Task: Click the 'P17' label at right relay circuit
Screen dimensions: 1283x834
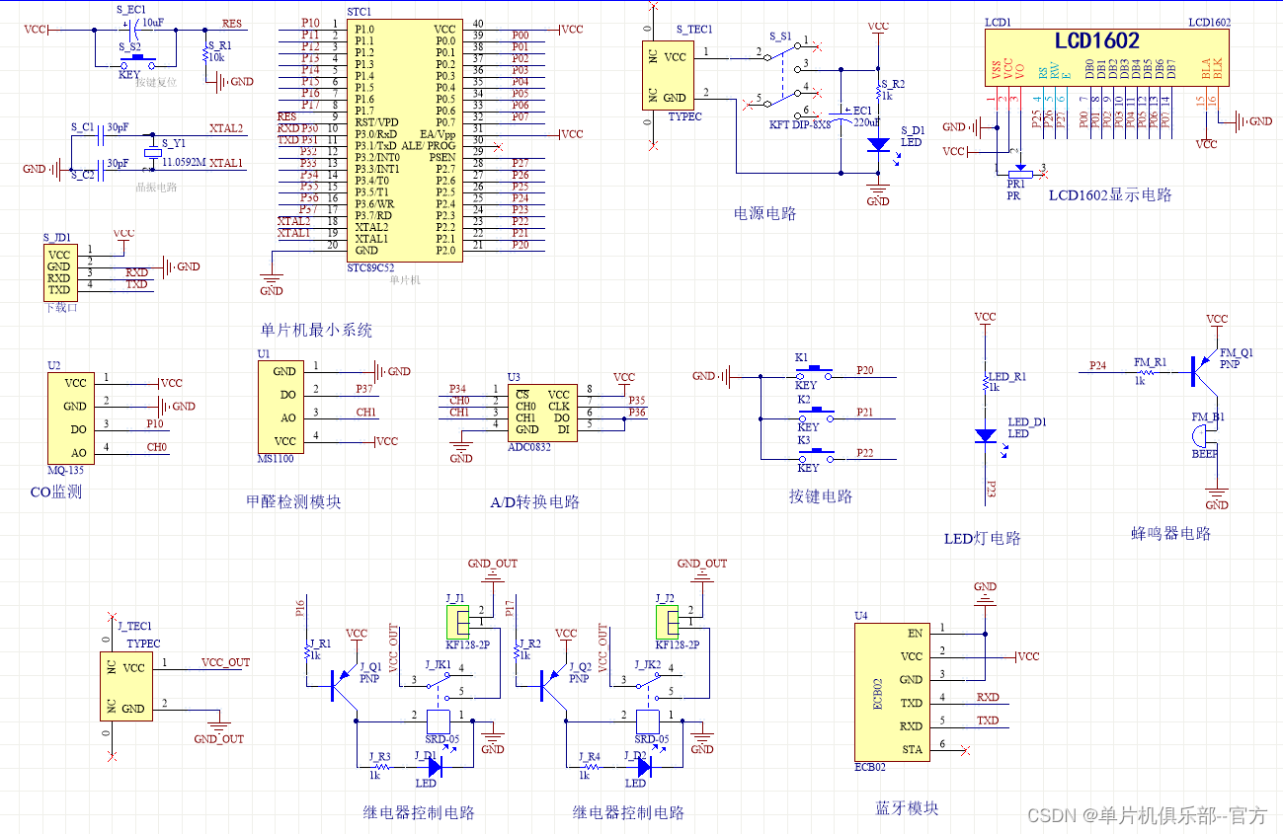Action: tap(510, 608)
